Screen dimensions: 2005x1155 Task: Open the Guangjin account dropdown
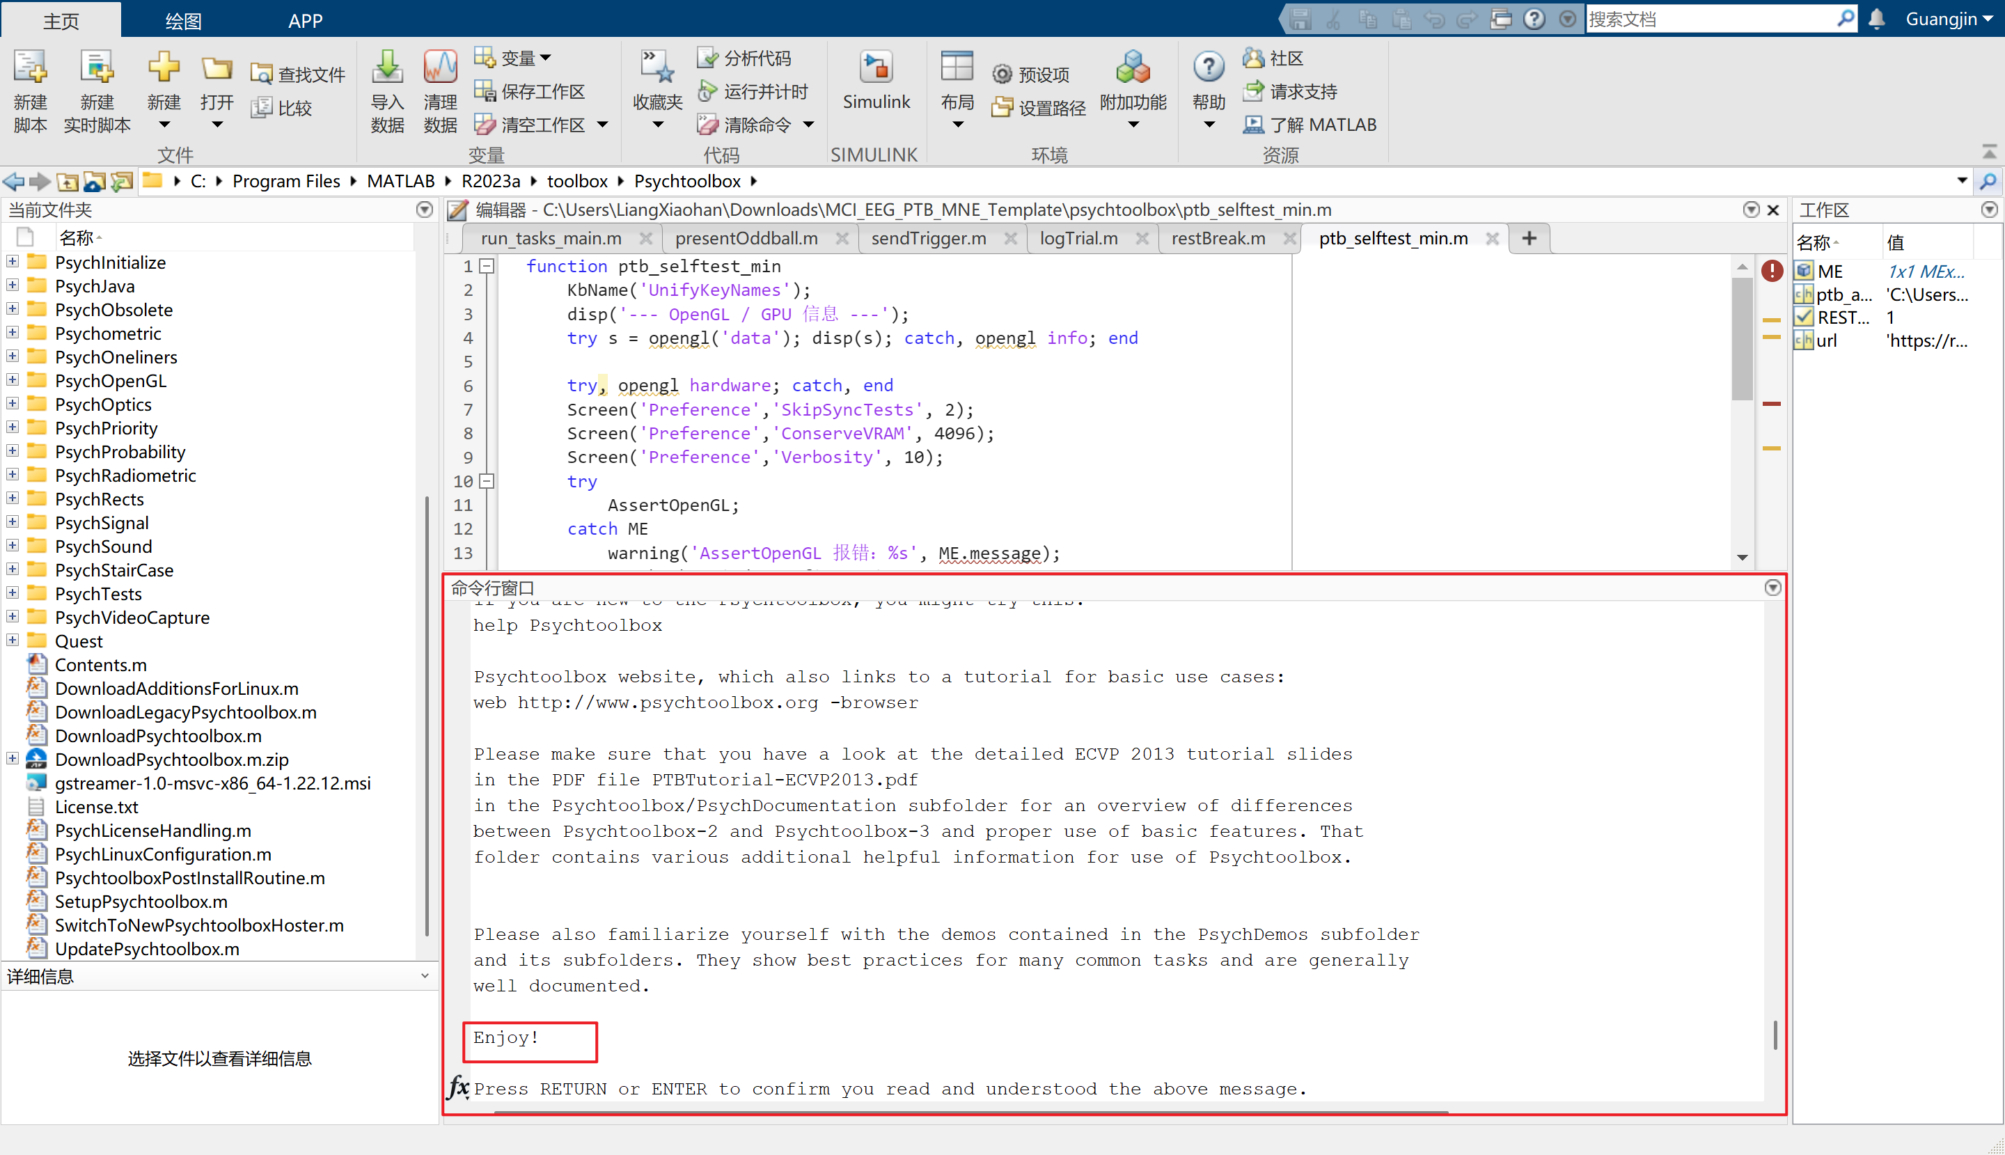tap(1948, 19)
